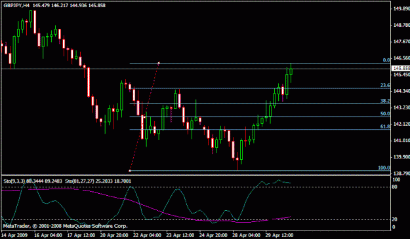The height and width of the screenshot is (239, 410).
Task: Click the 100 level on stochastic scale
Action: point(396,179)
